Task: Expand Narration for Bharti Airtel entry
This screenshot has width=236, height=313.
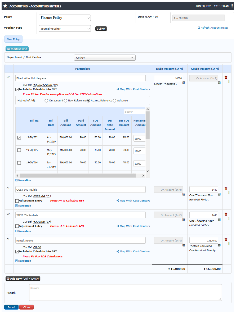Action: click(23, 180)
